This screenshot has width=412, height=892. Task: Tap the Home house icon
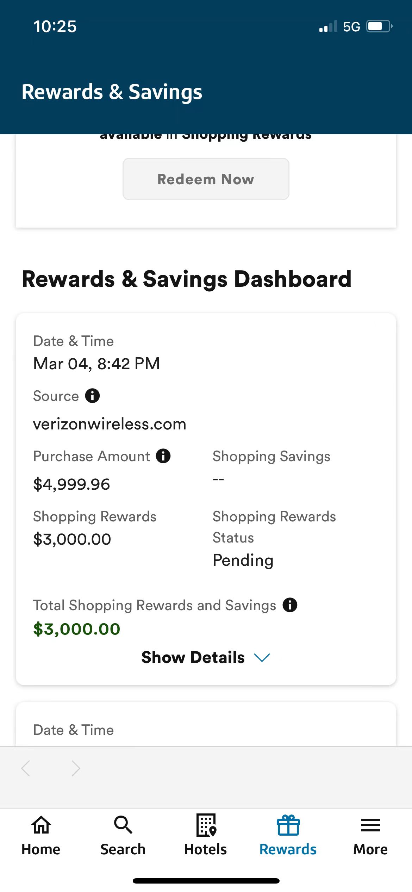coord(41,825)
